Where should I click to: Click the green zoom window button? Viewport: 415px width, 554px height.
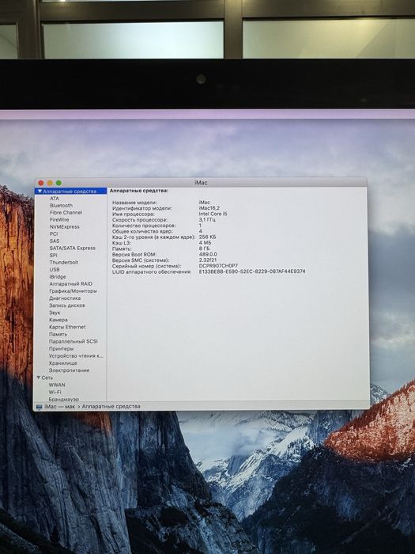coord(58,183)
